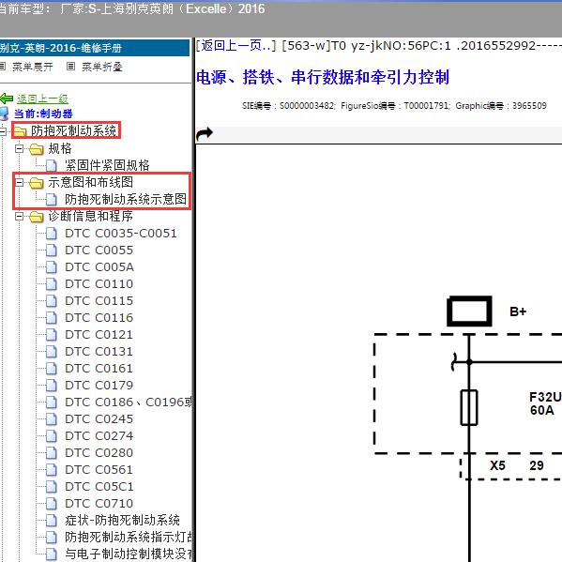Image resolution: width=562 pixels, height=562 pixels.
Task: Open DTC C0186、C0196 entry
Action: (129, 403)
